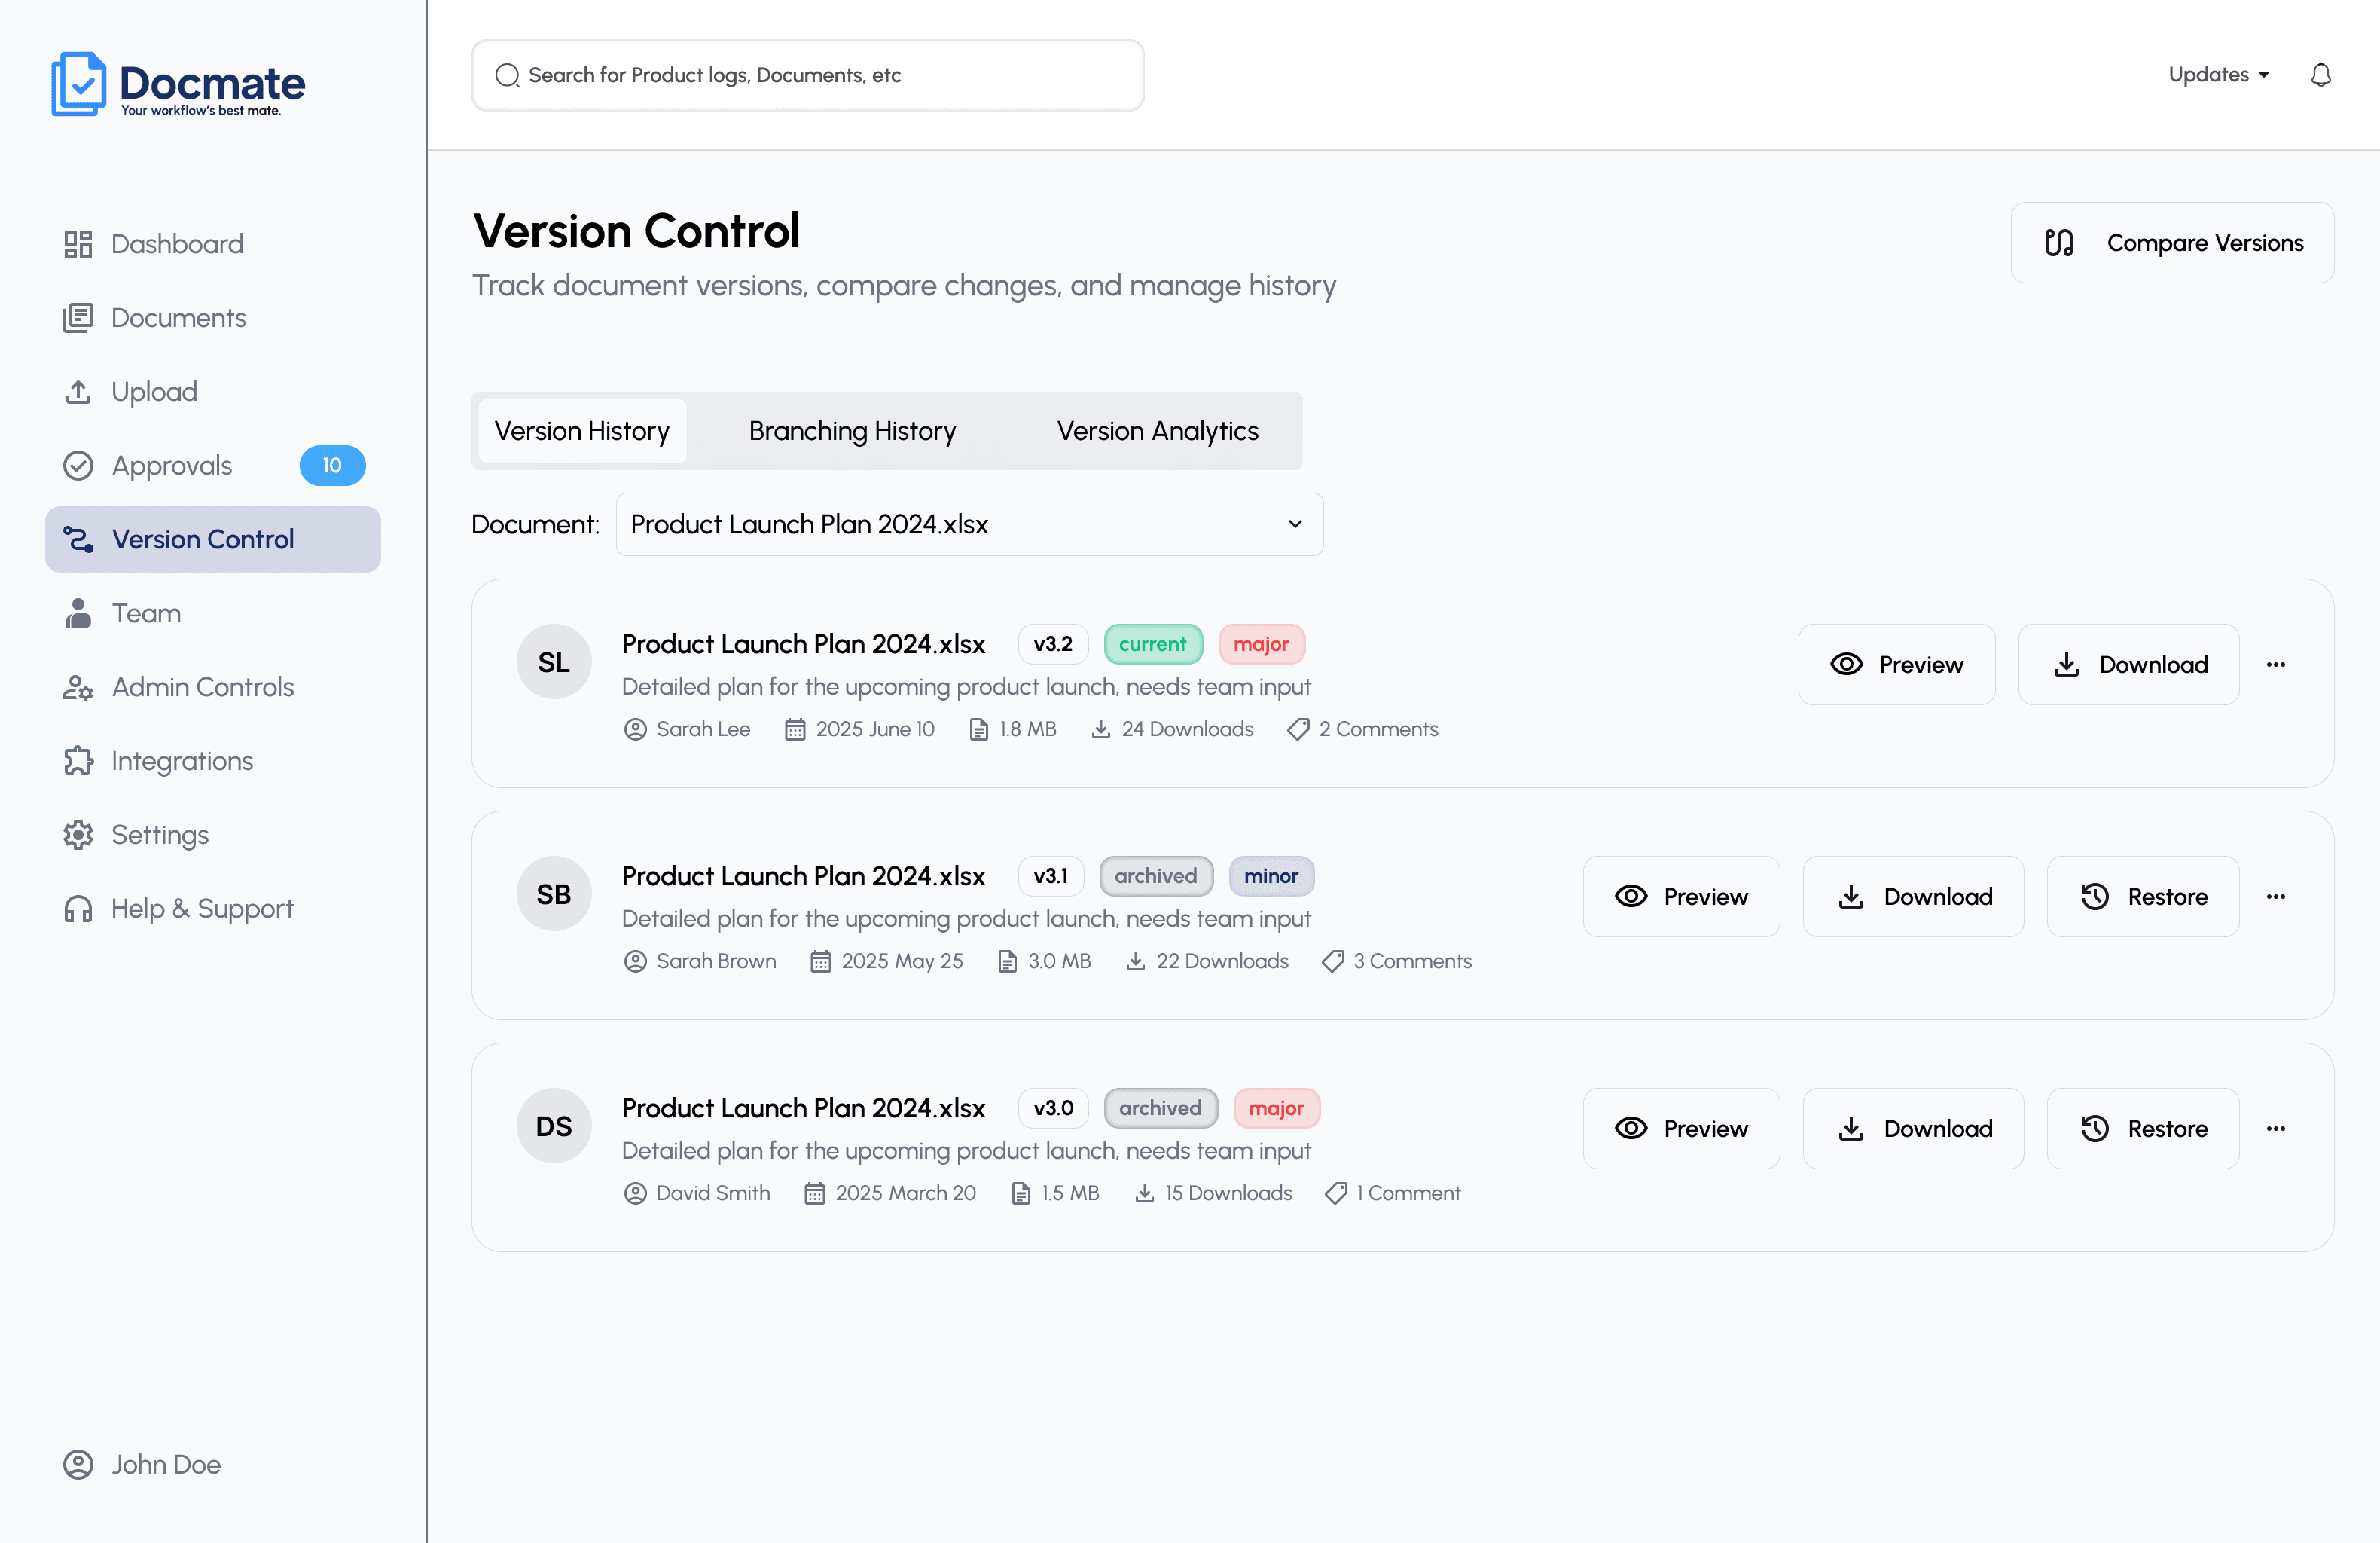The width and height of the screenshot is (2380, 1543).
Task: Click the Approvals count badge 10
Action: point(332,466)
